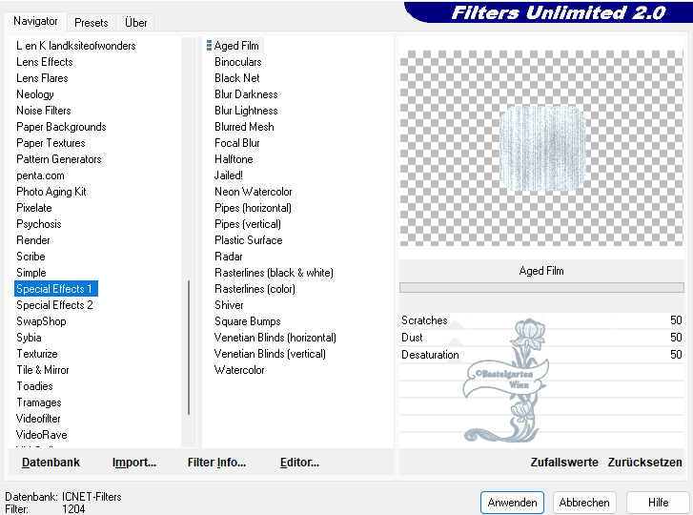
Task: Cancel with the Abbrechen button
Action: click(584, 503)
